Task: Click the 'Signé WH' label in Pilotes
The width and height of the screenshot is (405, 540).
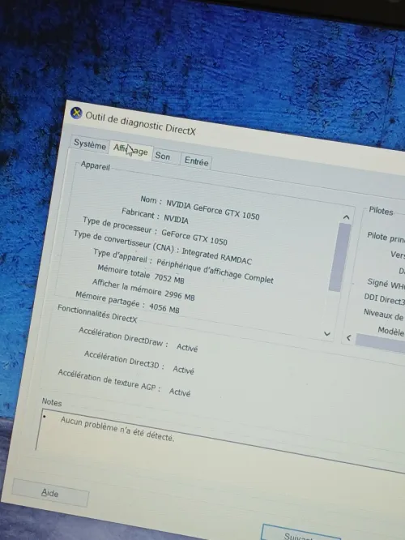Action: 386,284
